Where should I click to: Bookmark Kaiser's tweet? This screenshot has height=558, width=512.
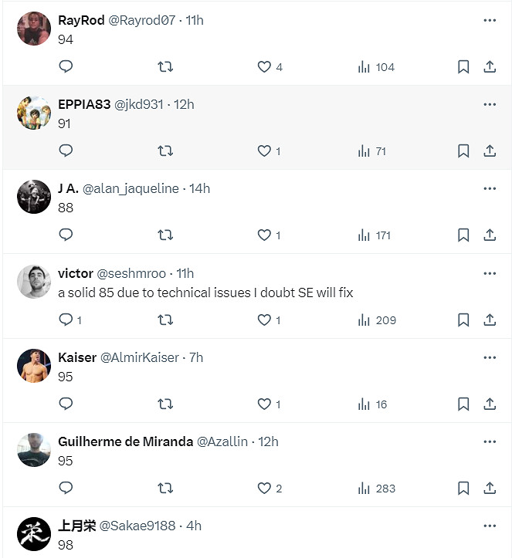click(463, 404)
